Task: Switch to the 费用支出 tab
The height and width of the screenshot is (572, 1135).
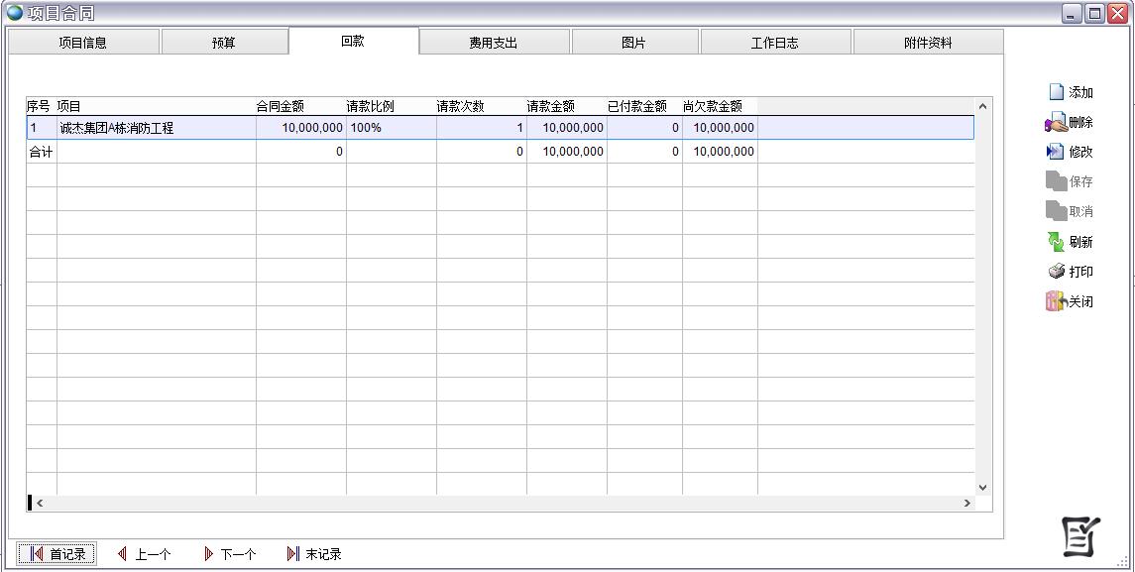Action: [494, 43]
